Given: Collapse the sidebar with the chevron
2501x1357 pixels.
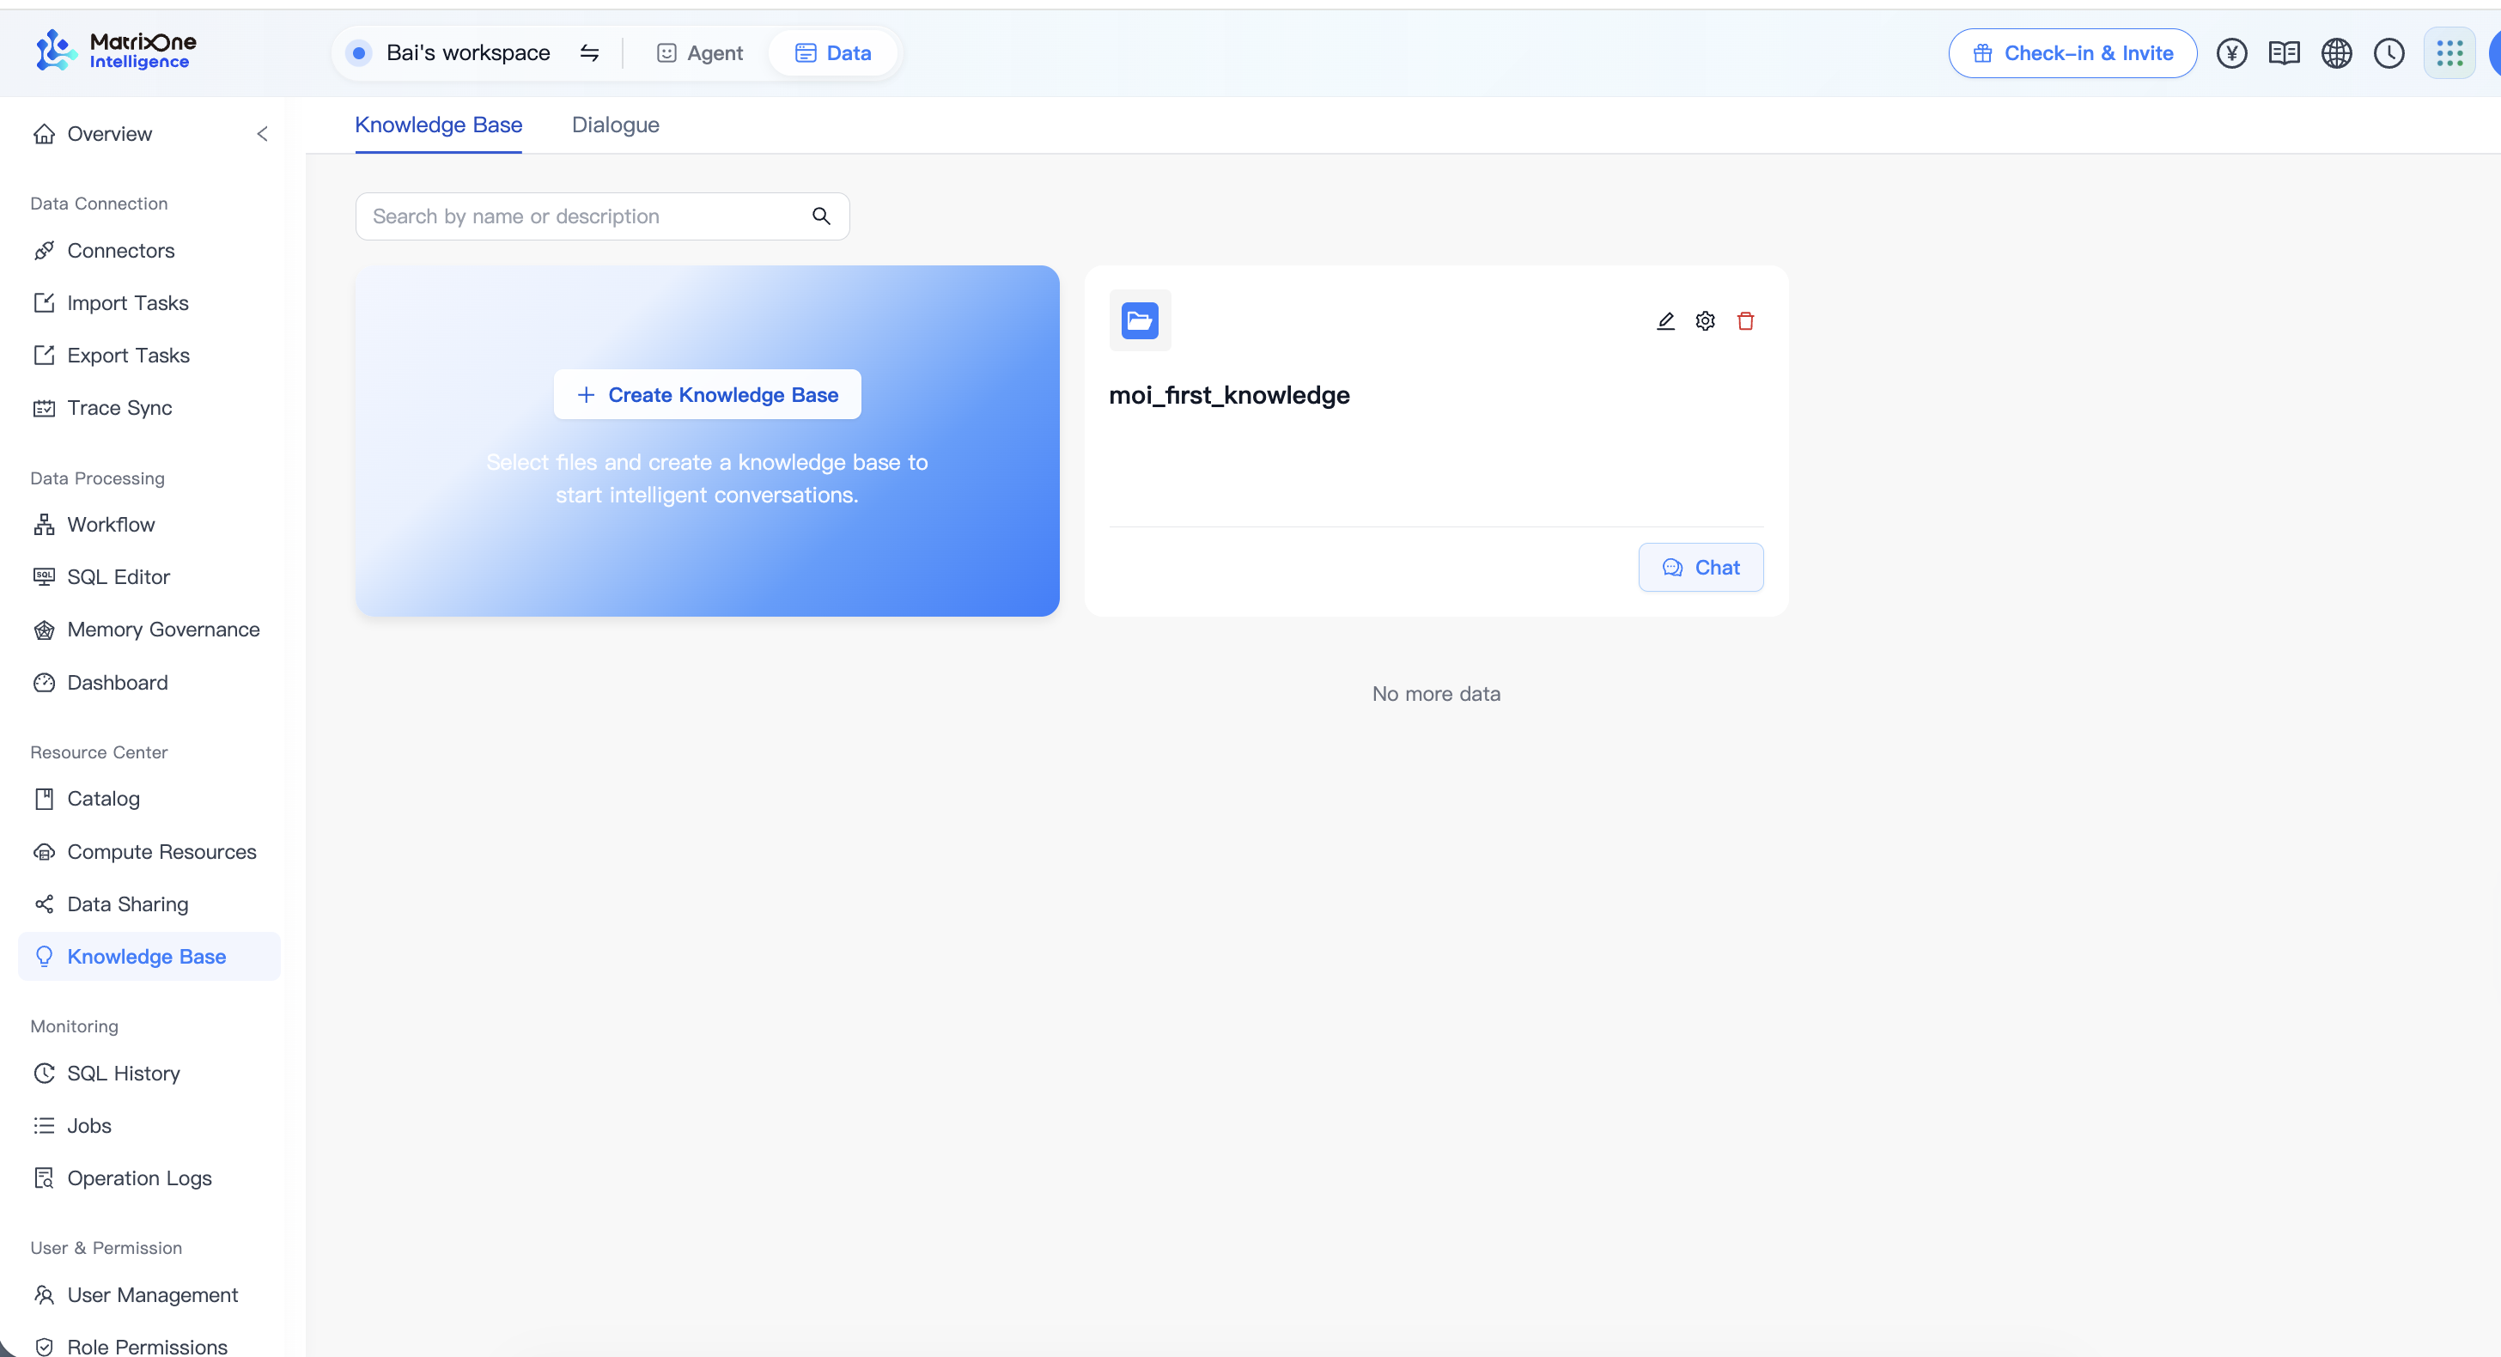Looking at the screenshot, I should coord(262,134).
